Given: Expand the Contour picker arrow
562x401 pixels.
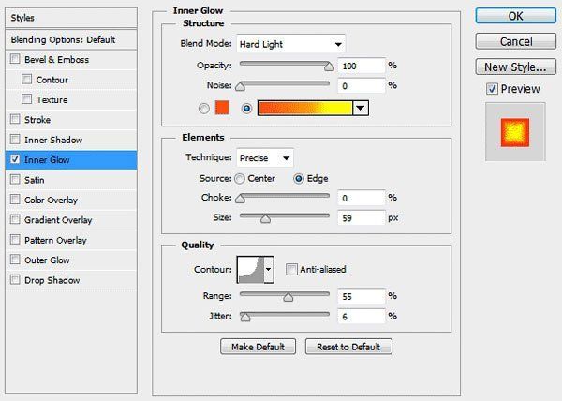Looking at the screenshot, I should (x=269, y=270).
